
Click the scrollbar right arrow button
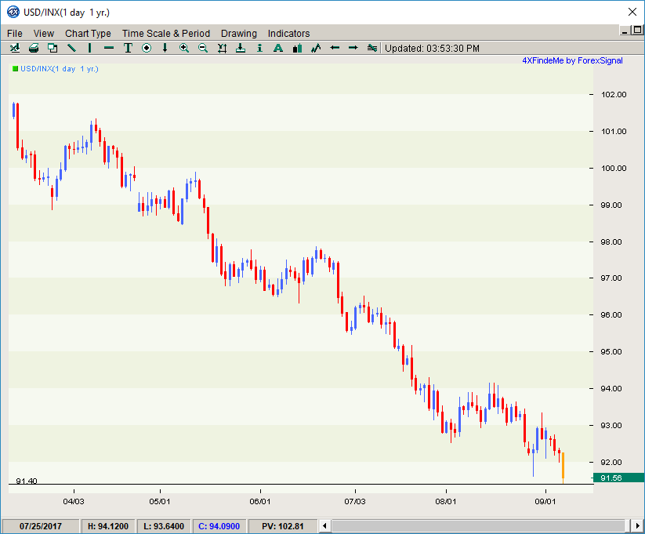coord(638,525)
